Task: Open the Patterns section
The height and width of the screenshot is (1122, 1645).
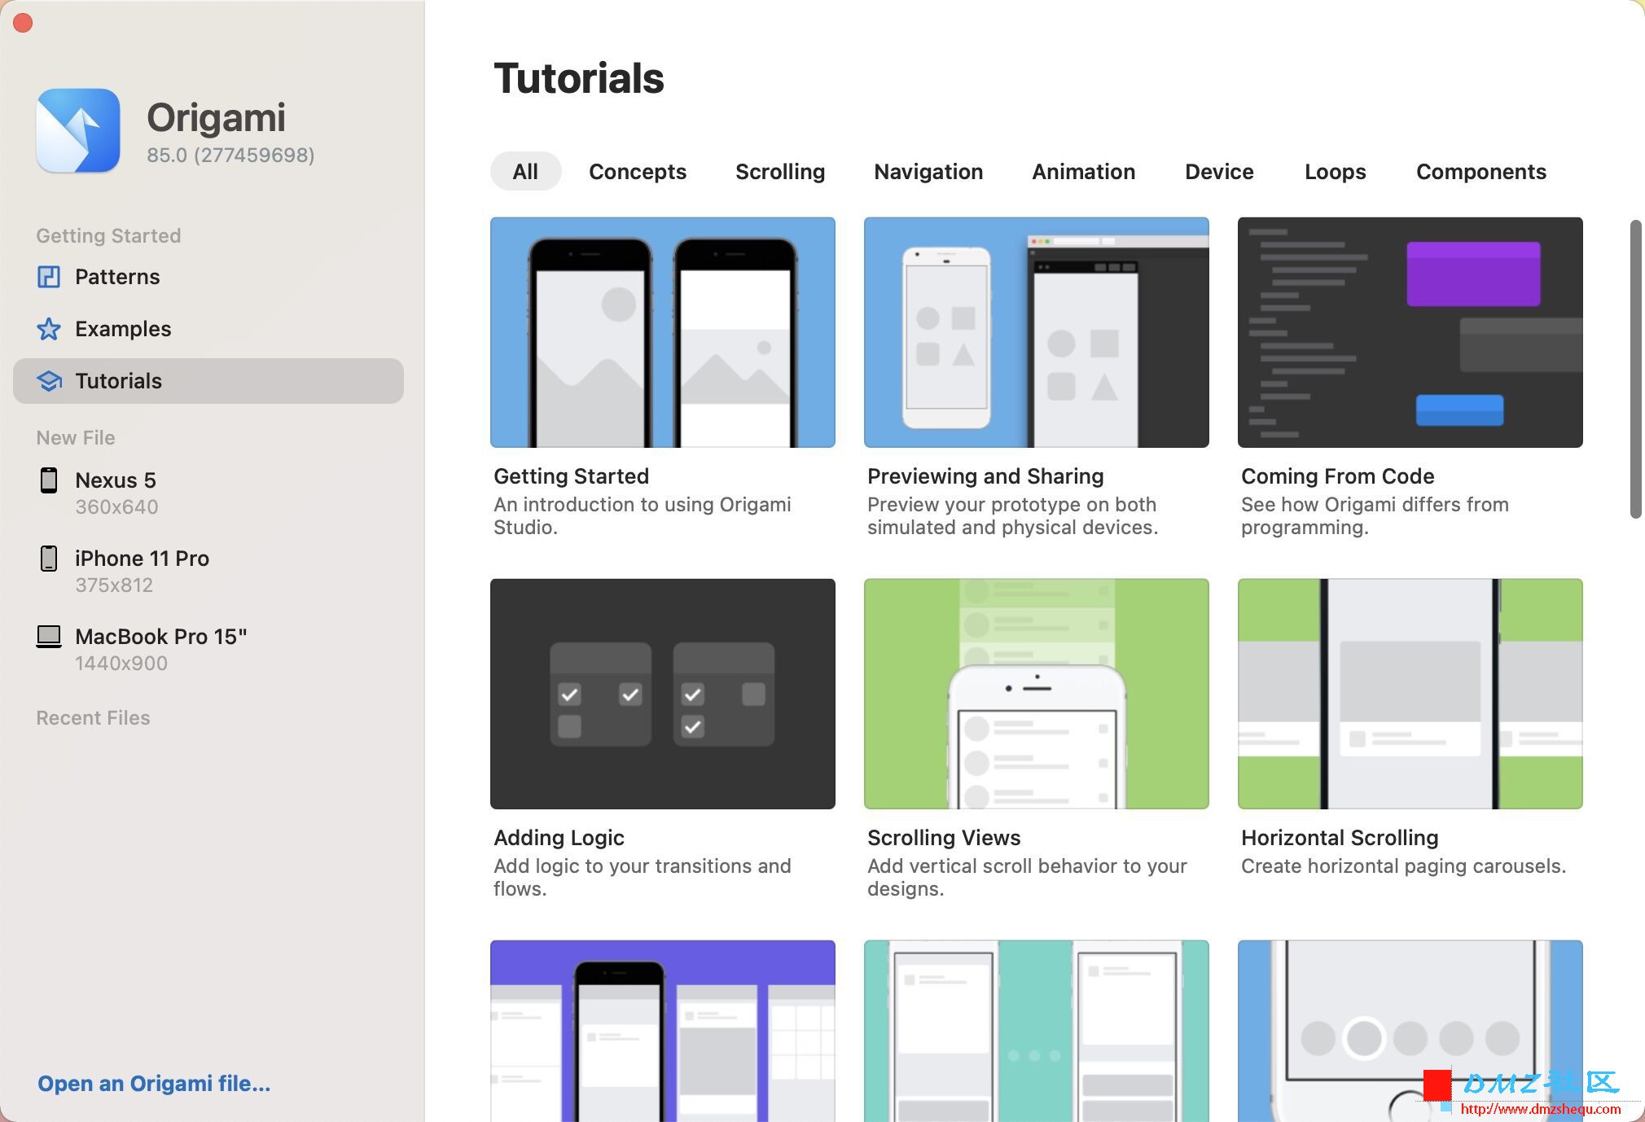Action: tap(208, 277)
